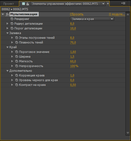Toggle stopwatch for Непрозрачность
This screenshot has width=131, height=141.
[x=17, y=66]
